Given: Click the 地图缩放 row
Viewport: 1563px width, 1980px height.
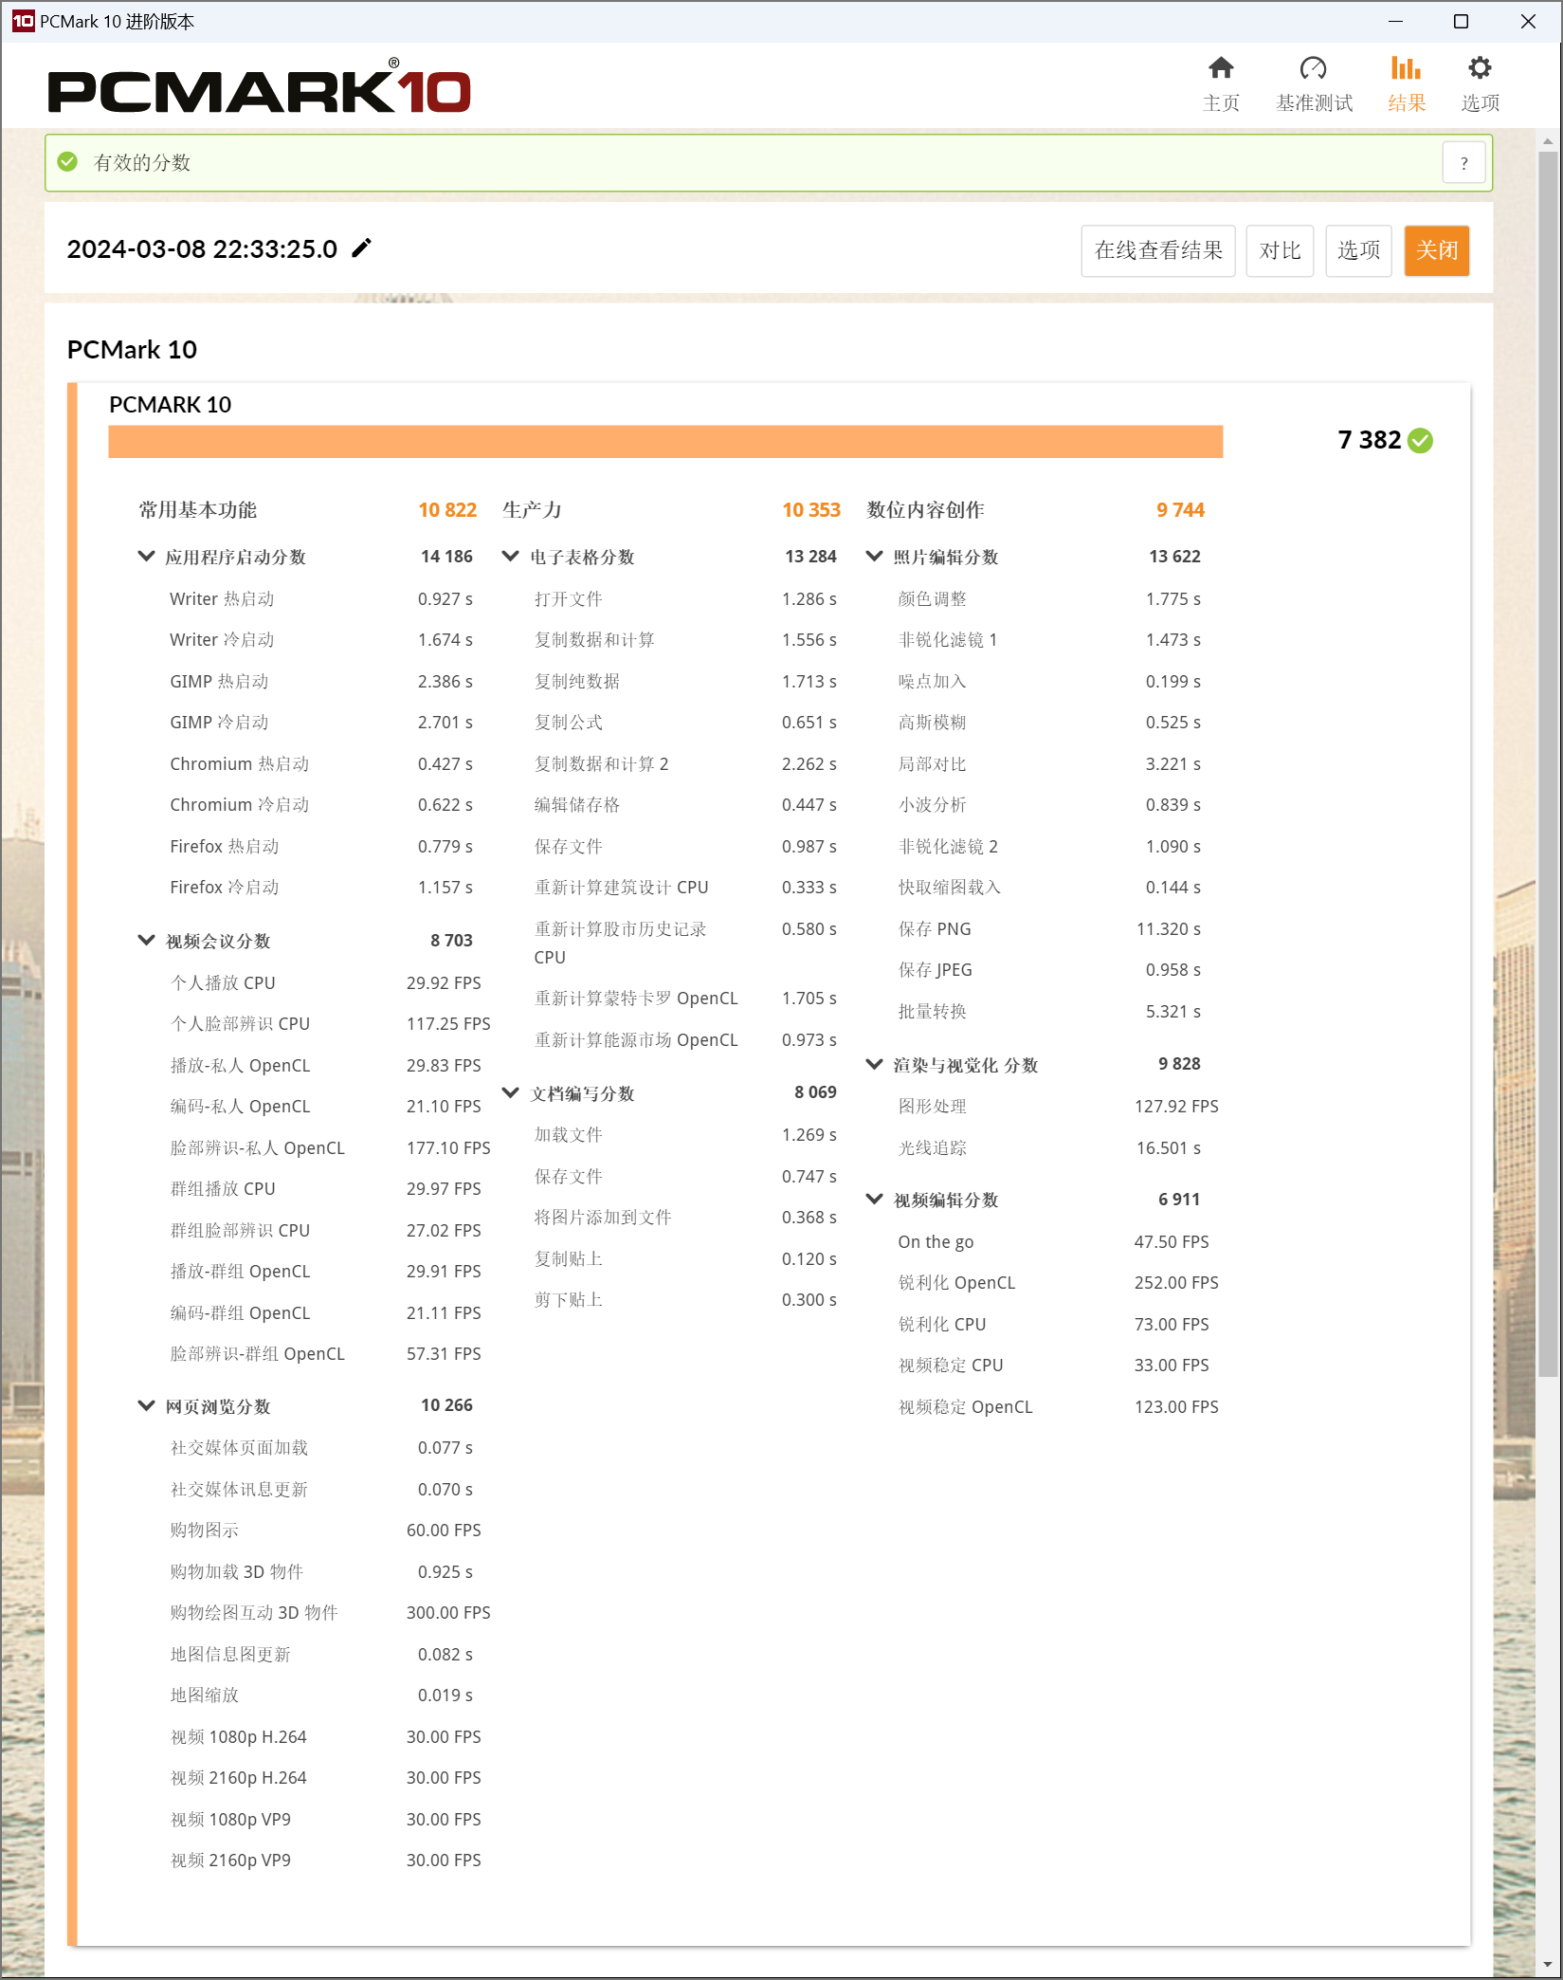Looking at the screenshot, I should click(x=320, y=1696).
